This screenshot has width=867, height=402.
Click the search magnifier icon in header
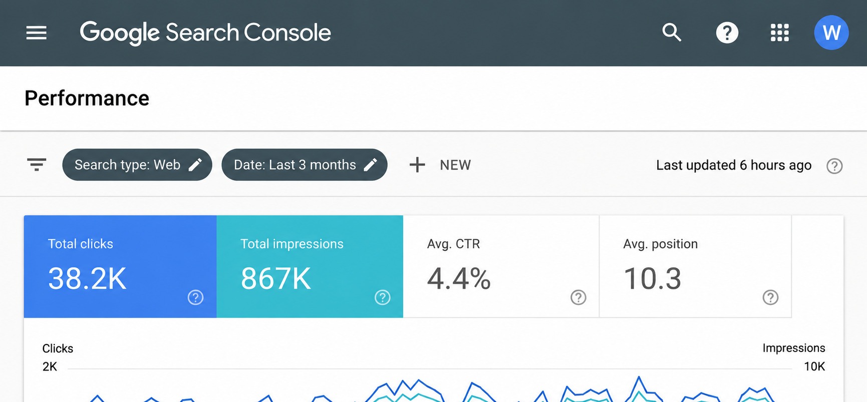[x=672, y=33]
